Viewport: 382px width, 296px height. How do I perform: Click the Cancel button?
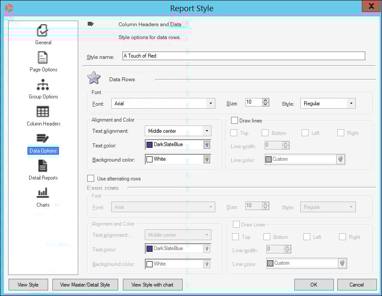click(357, 284)
